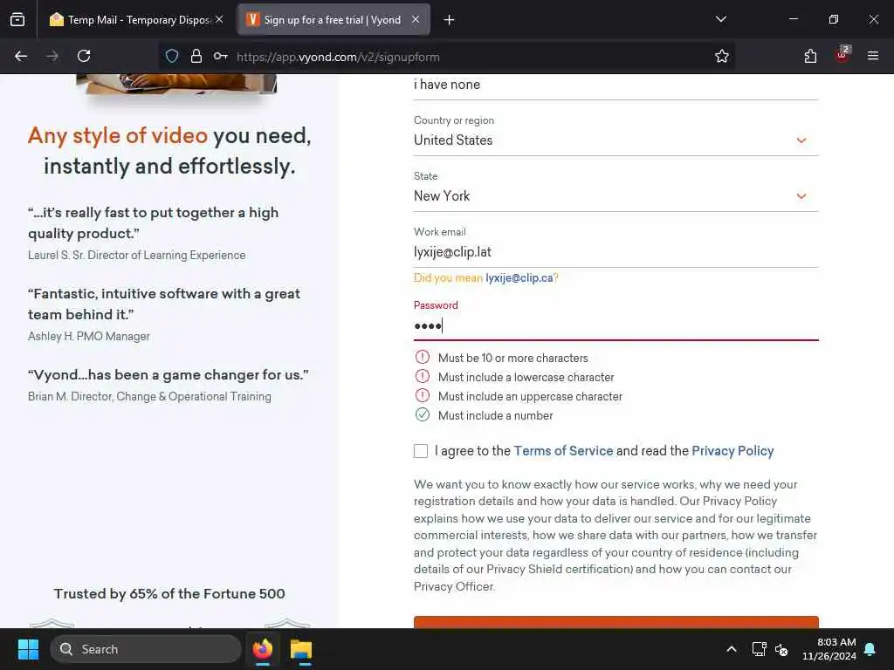The width and height of the screenshot is (894, 670).
Task: Open the uBlock extension badge icon
Action: click(x=842, y=55)
